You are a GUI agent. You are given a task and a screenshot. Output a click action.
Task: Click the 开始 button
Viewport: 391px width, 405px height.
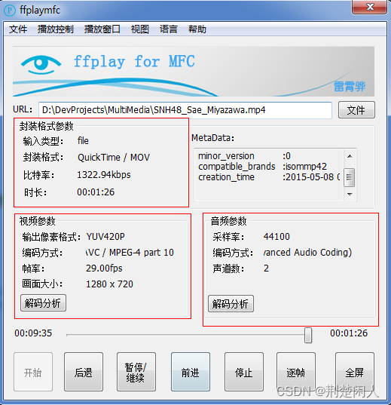(x=33, y=372)
